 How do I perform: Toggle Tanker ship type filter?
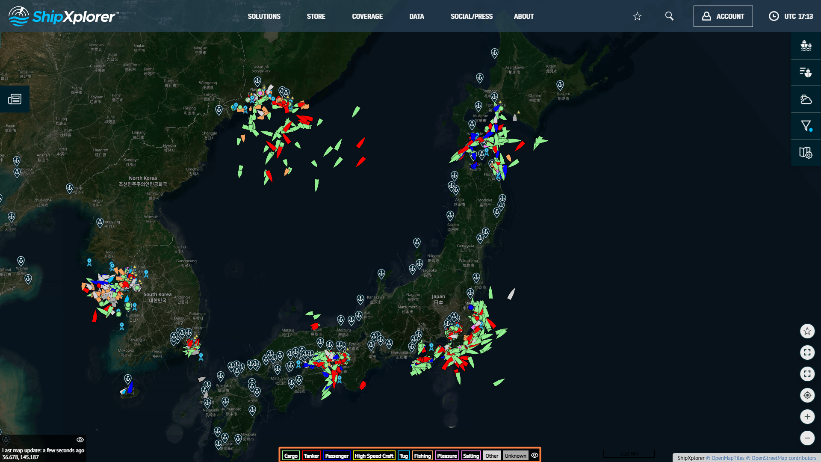[311, 456]
